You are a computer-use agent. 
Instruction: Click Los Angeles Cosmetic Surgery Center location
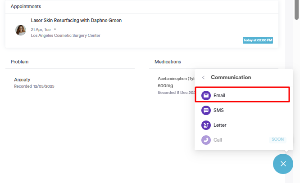coord(65,36)
